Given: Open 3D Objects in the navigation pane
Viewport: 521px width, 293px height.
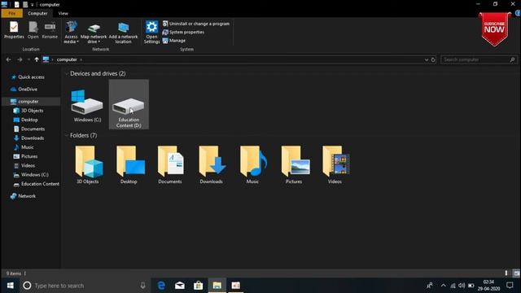Looking at the screenshot, I should (x=33, y=111).
